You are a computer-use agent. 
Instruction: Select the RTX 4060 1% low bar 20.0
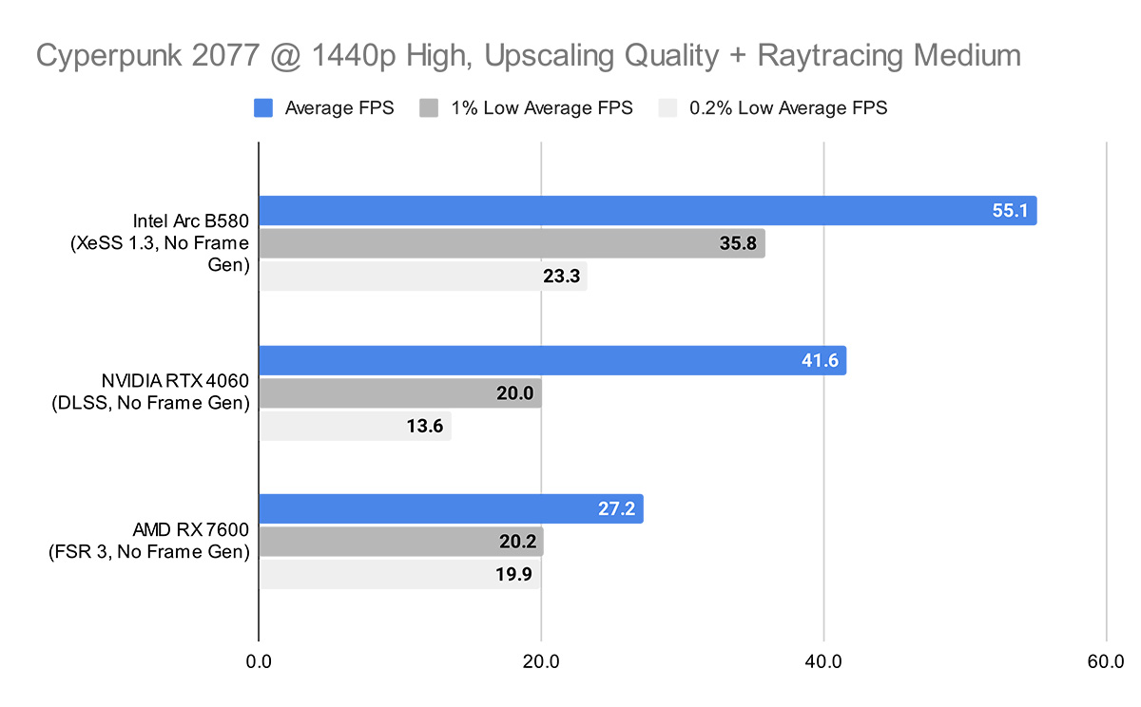400,392
